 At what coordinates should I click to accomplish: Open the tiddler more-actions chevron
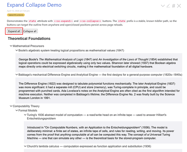click(163, 6)
